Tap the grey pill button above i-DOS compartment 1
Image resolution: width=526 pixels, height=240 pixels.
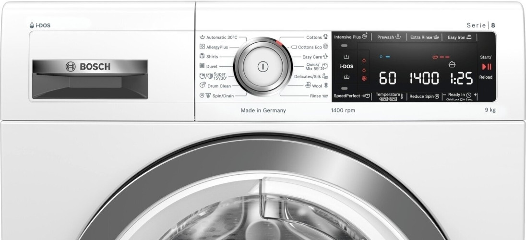[344, 46]
